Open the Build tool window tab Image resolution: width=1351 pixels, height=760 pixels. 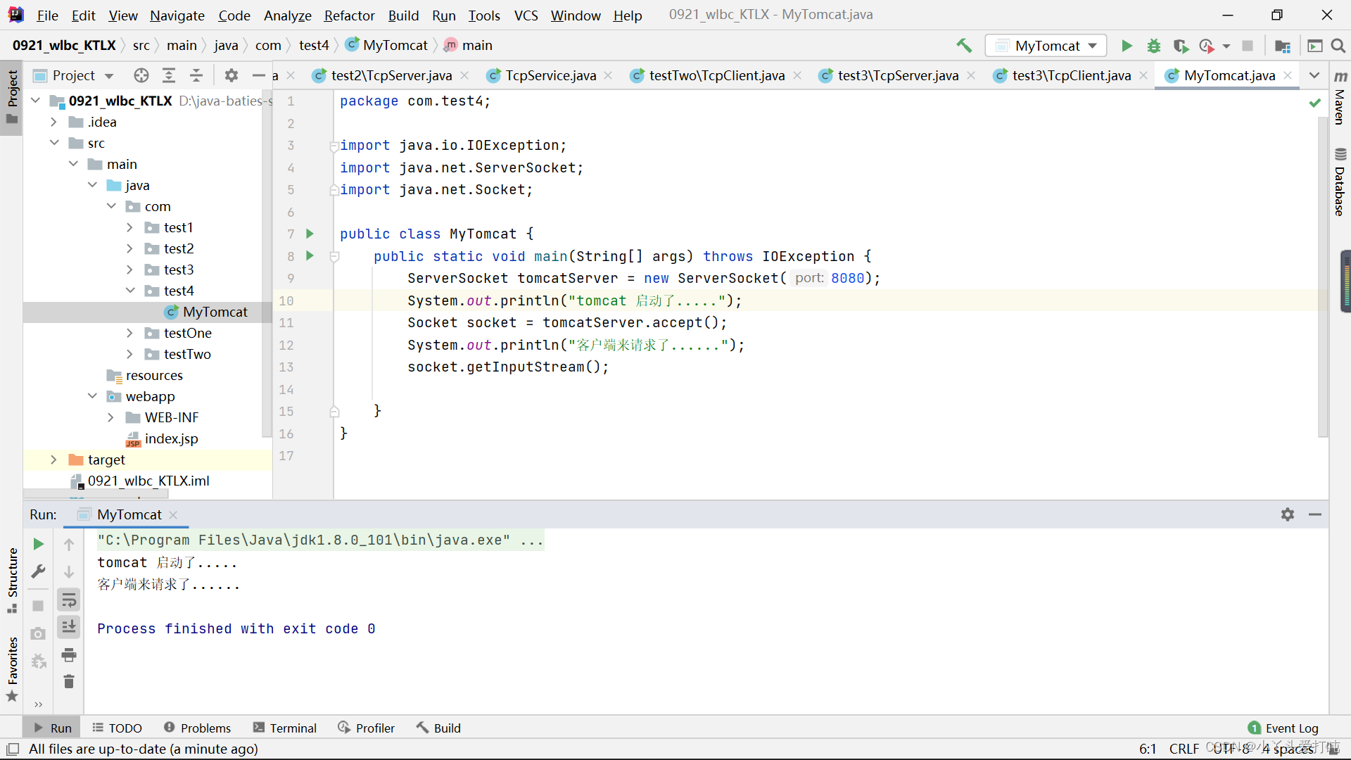pos(438,728)
